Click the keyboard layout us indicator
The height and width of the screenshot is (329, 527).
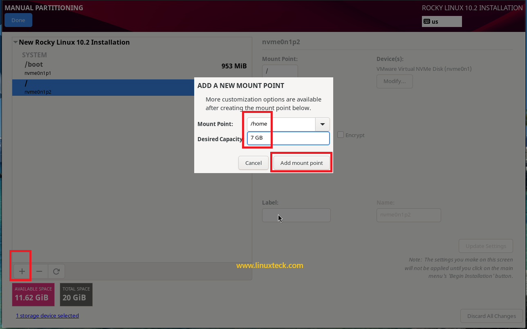click(x=442, y=21)
